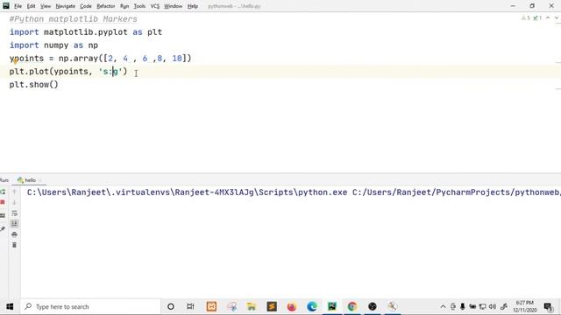
Task: Click the 'Type here to search' box
Action: [x=90, y=306]
